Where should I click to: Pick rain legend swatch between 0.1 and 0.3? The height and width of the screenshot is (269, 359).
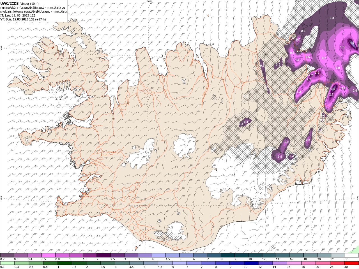(x=7, y=263)
